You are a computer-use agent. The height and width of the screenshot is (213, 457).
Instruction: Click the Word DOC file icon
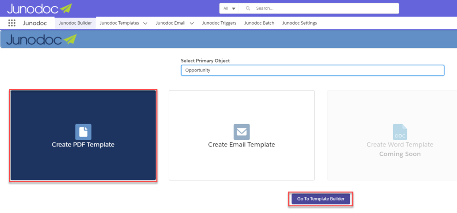pos(400,132)
